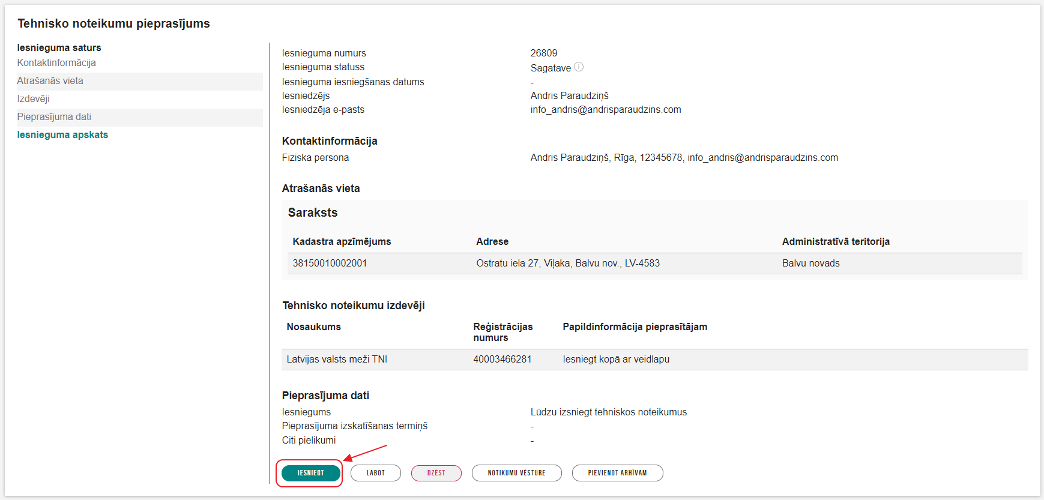Click cadastre number 38150010002001 cell
The height and width of the screenshot is (500, 1044).
click(x=330, y=264)
